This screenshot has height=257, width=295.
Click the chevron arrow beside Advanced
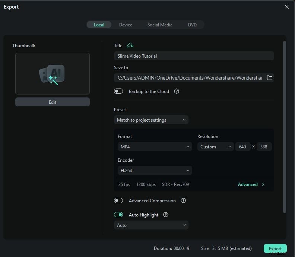coord(263,184)
